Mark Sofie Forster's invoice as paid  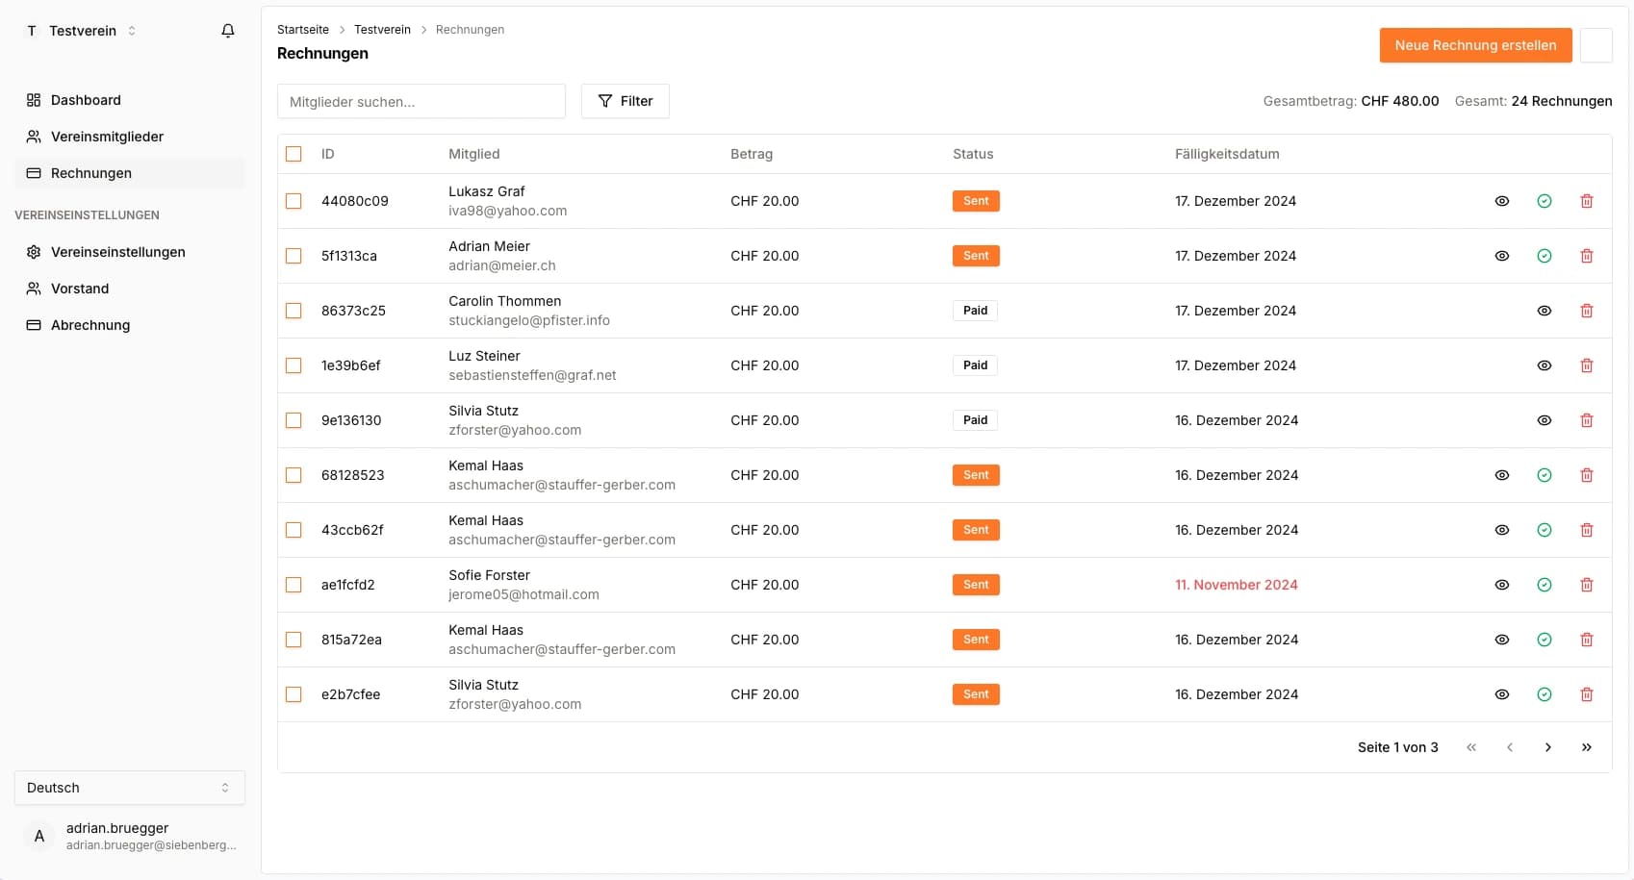point(1545,585)
